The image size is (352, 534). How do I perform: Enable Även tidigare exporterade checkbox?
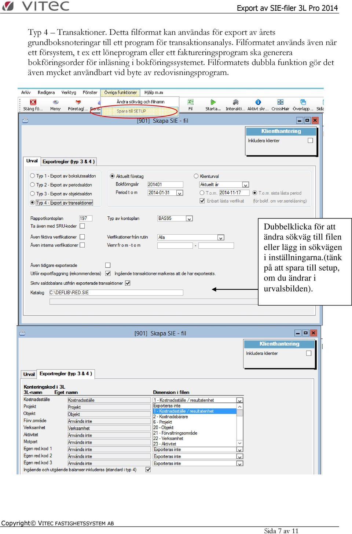click(x=108, y=265)
